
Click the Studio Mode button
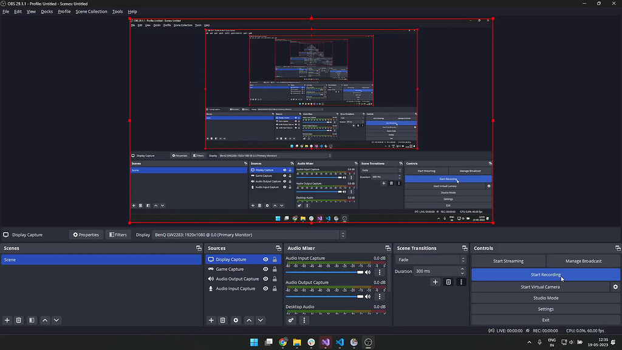[x=545, y=298]
